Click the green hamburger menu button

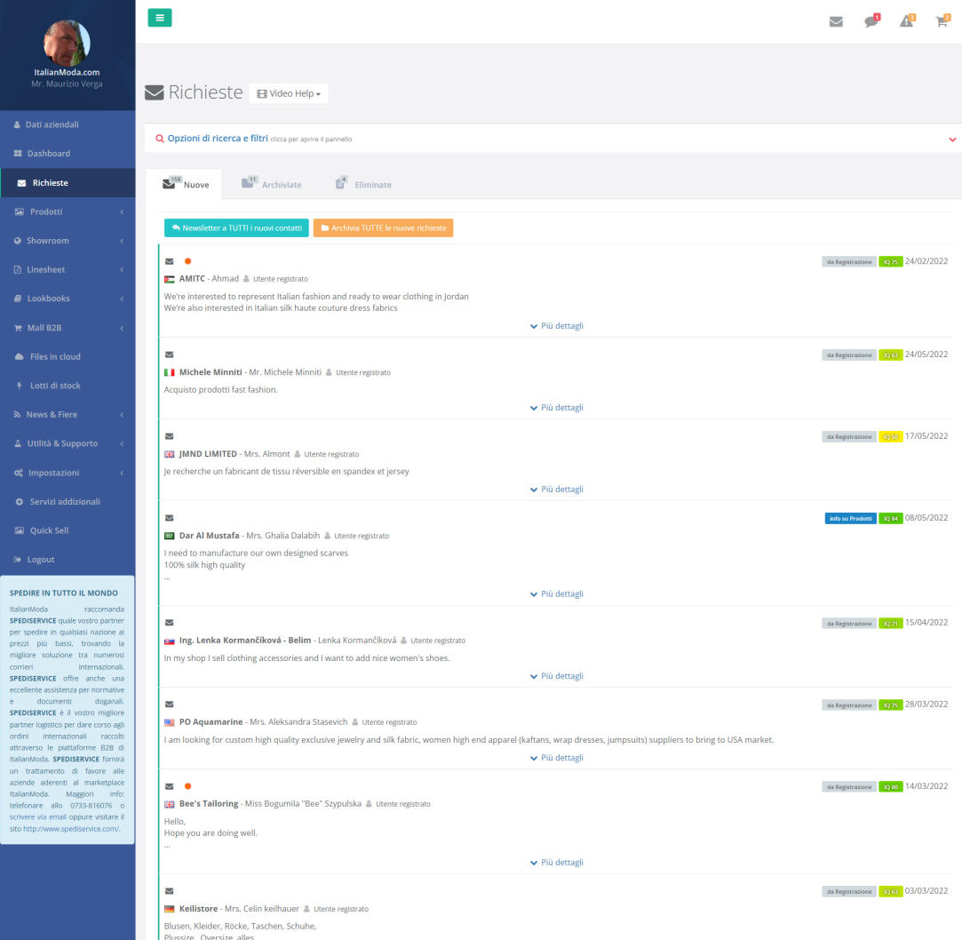160,18
